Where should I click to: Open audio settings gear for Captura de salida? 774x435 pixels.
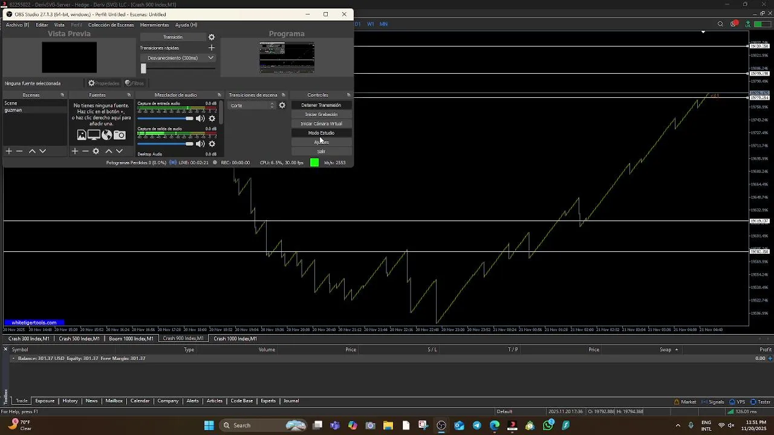click(x=212, y=144)
